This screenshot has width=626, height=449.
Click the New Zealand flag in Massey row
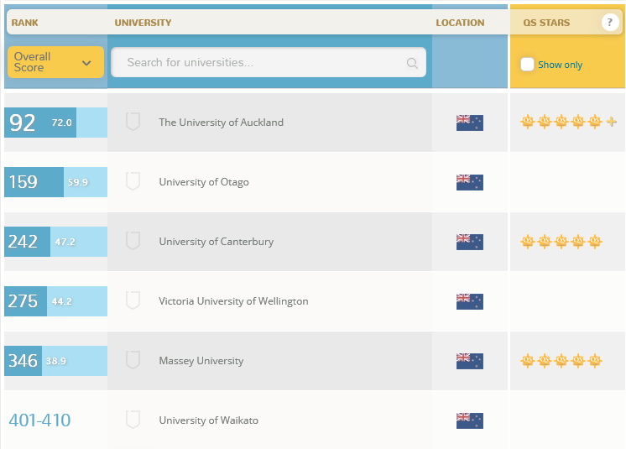click(x=470, y=361)
